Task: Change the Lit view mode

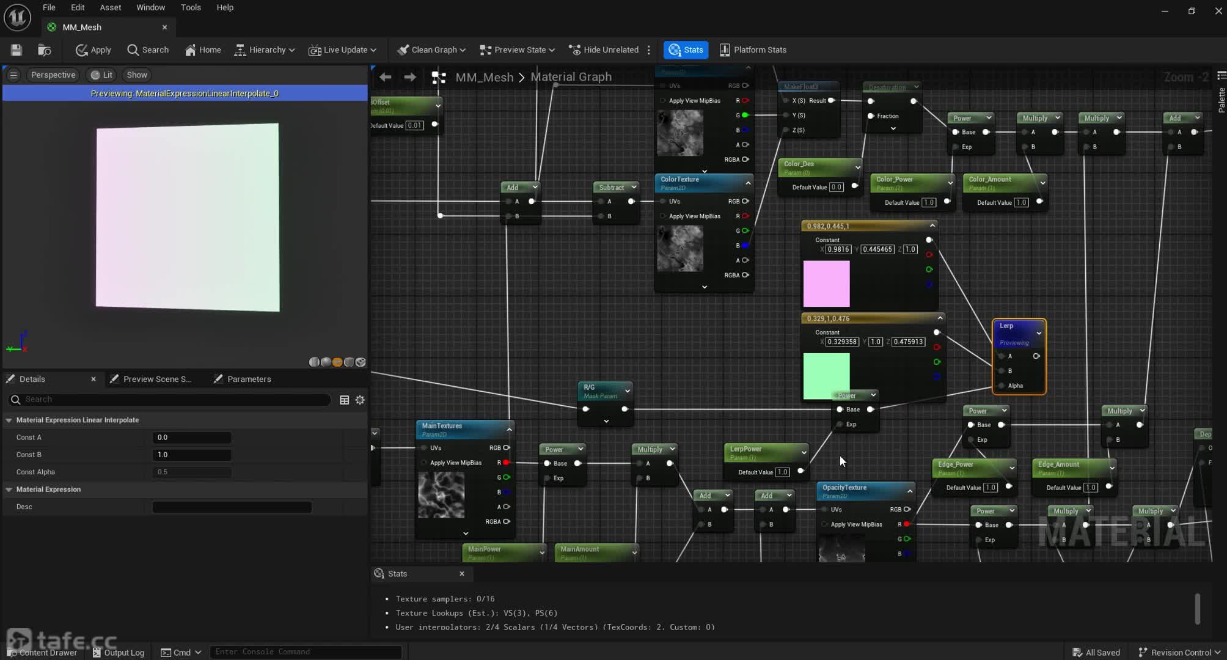Action: tap(101, 75)
